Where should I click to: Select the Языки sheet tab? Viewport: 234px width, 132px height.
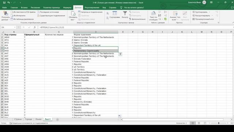tap(38, 119)
